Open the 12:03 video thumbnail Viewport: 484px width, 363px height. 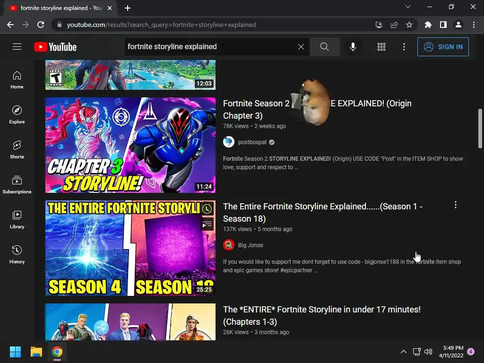(130, 75)
